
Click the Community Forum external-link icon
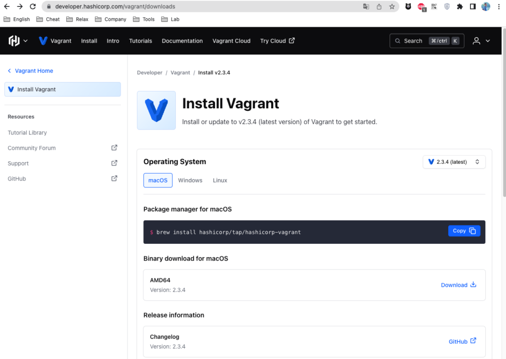click(x=114, y=148)
